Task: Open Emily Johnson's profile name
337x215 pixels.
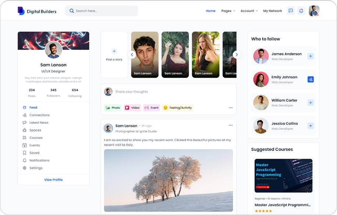Action: 284,77
